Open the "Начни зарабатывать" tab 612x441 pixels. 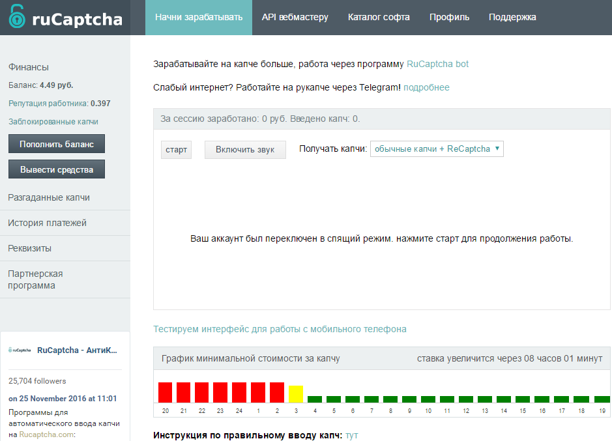(199, 18)
